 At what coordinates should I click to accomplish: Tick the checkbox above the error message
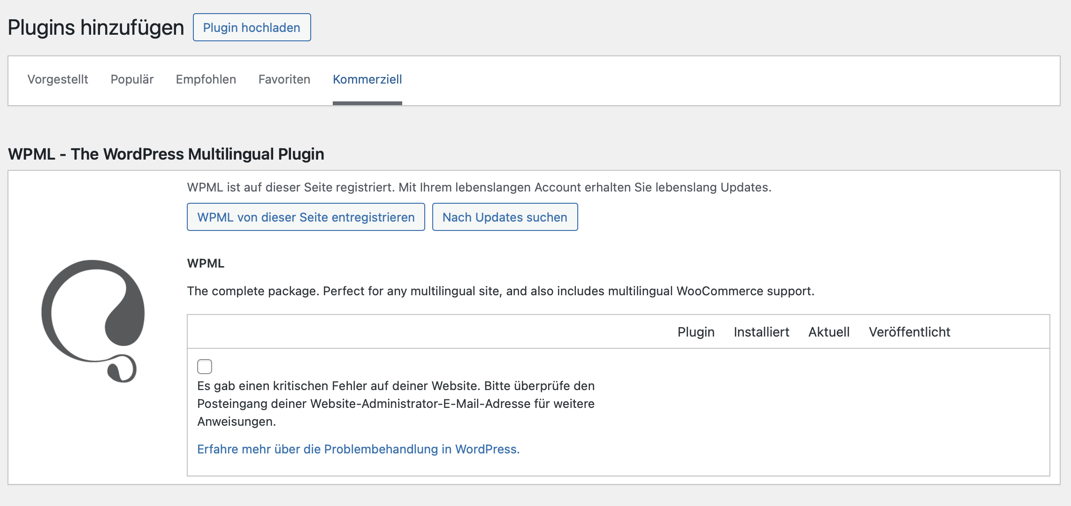coord(205,366)
